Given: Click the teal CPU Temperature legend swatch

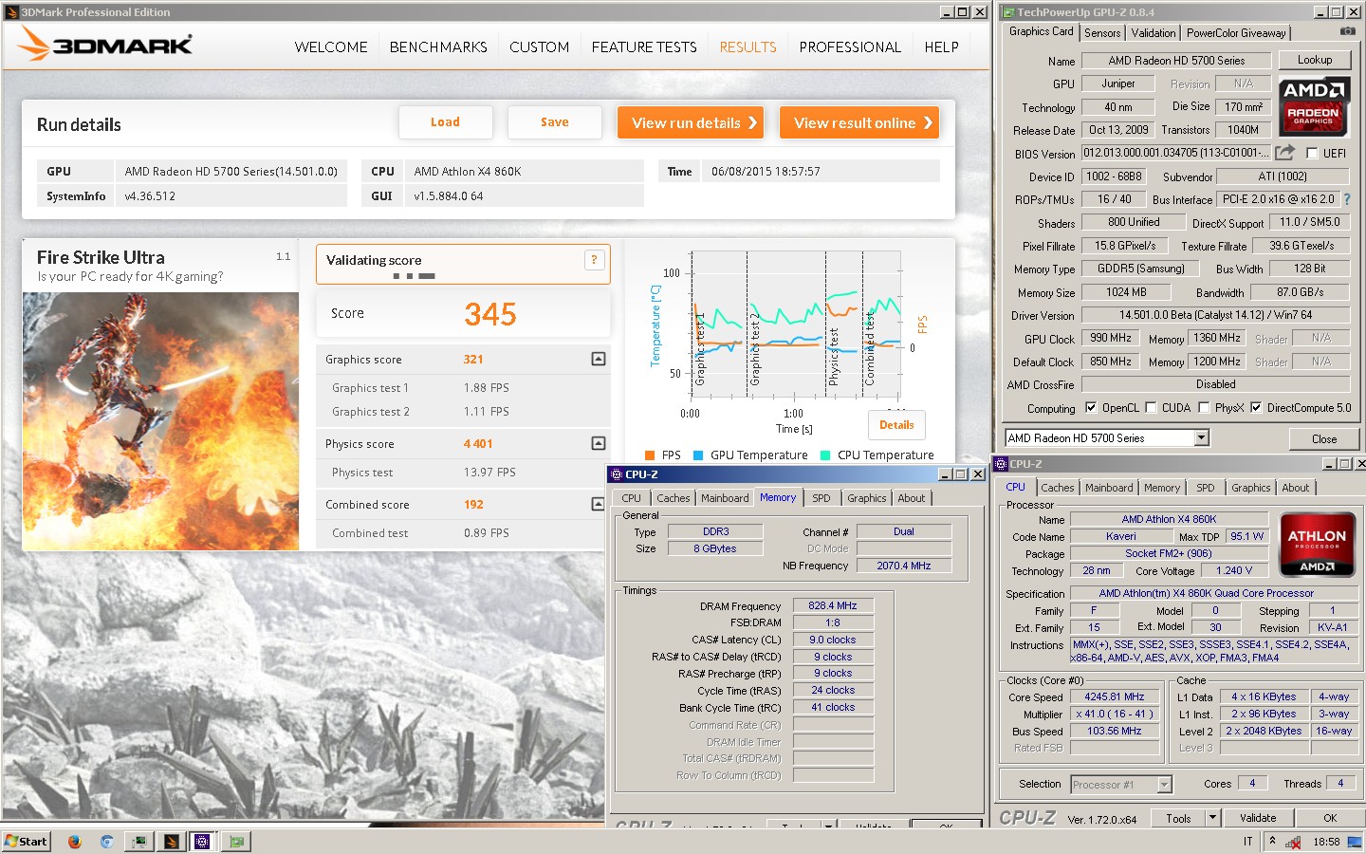Looking at the screenshot, I should (825, 455).
